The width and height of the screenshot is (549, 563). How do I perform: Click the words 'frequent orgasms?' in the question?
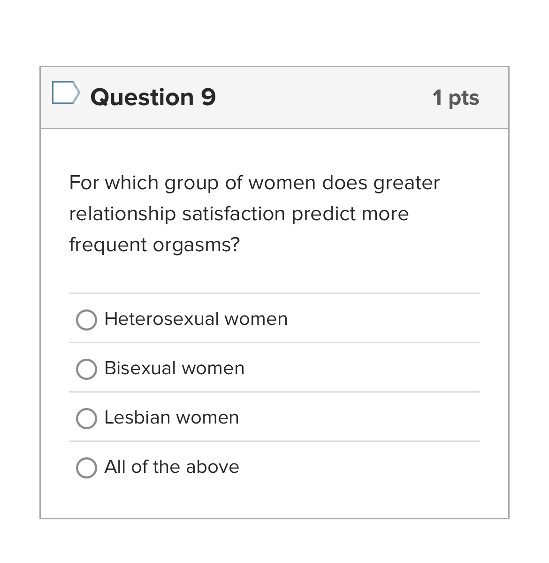[154, 245]
